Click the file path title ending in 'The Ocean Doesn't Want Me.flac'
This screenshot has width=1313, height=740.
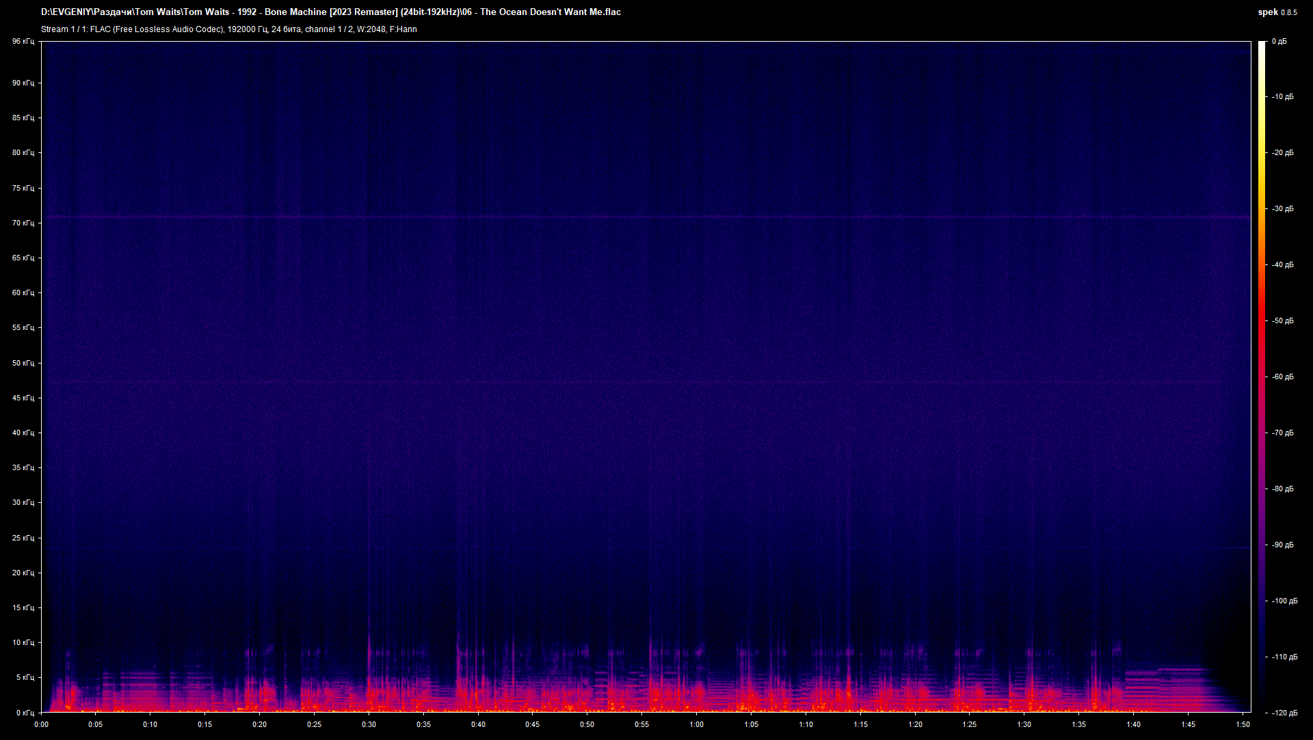tap(331, 12)
